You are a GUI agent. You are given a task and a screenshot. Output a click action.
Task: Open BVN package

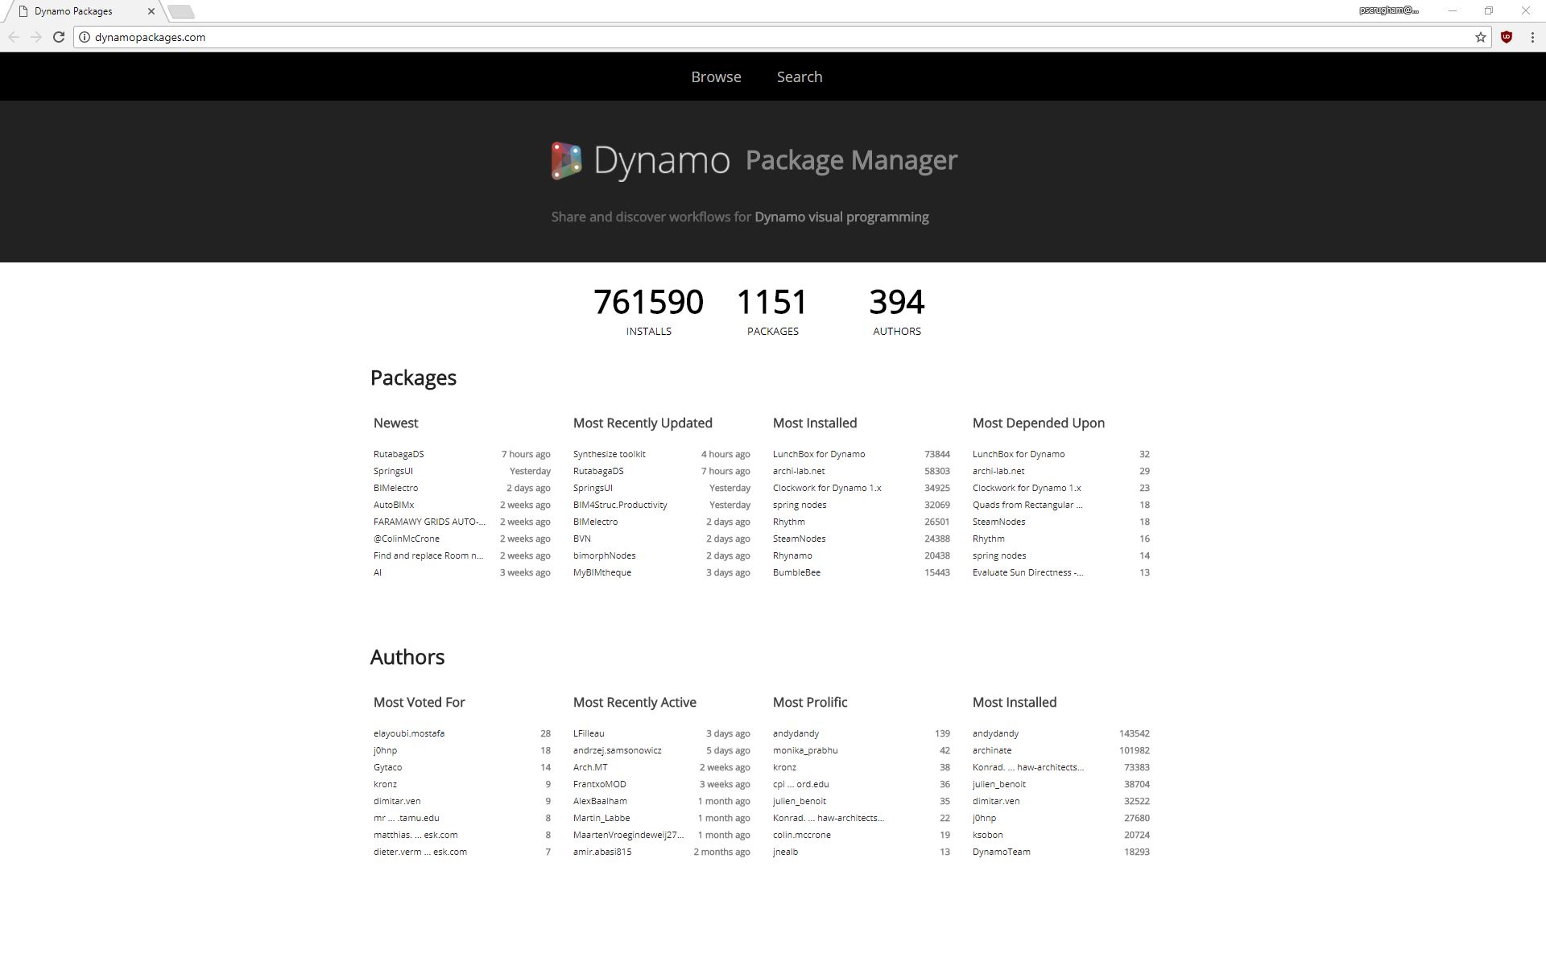coord(582,539)
